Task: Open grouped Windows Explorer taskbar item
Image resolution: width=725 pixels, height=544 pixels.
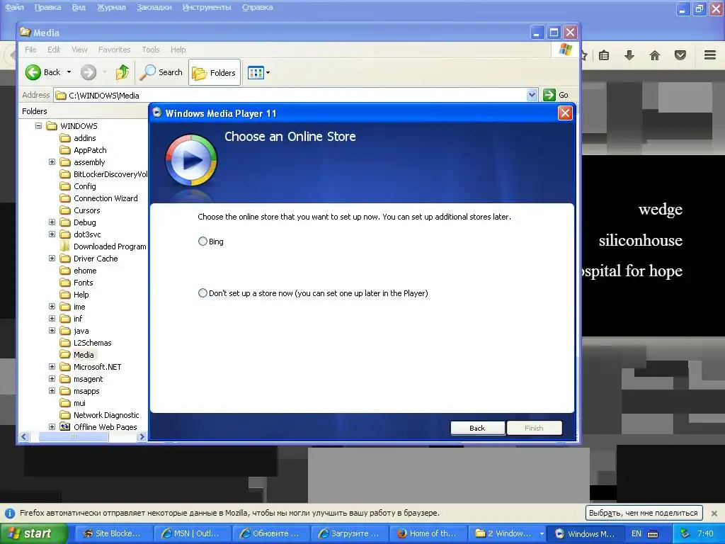Action: coord(508,533)
